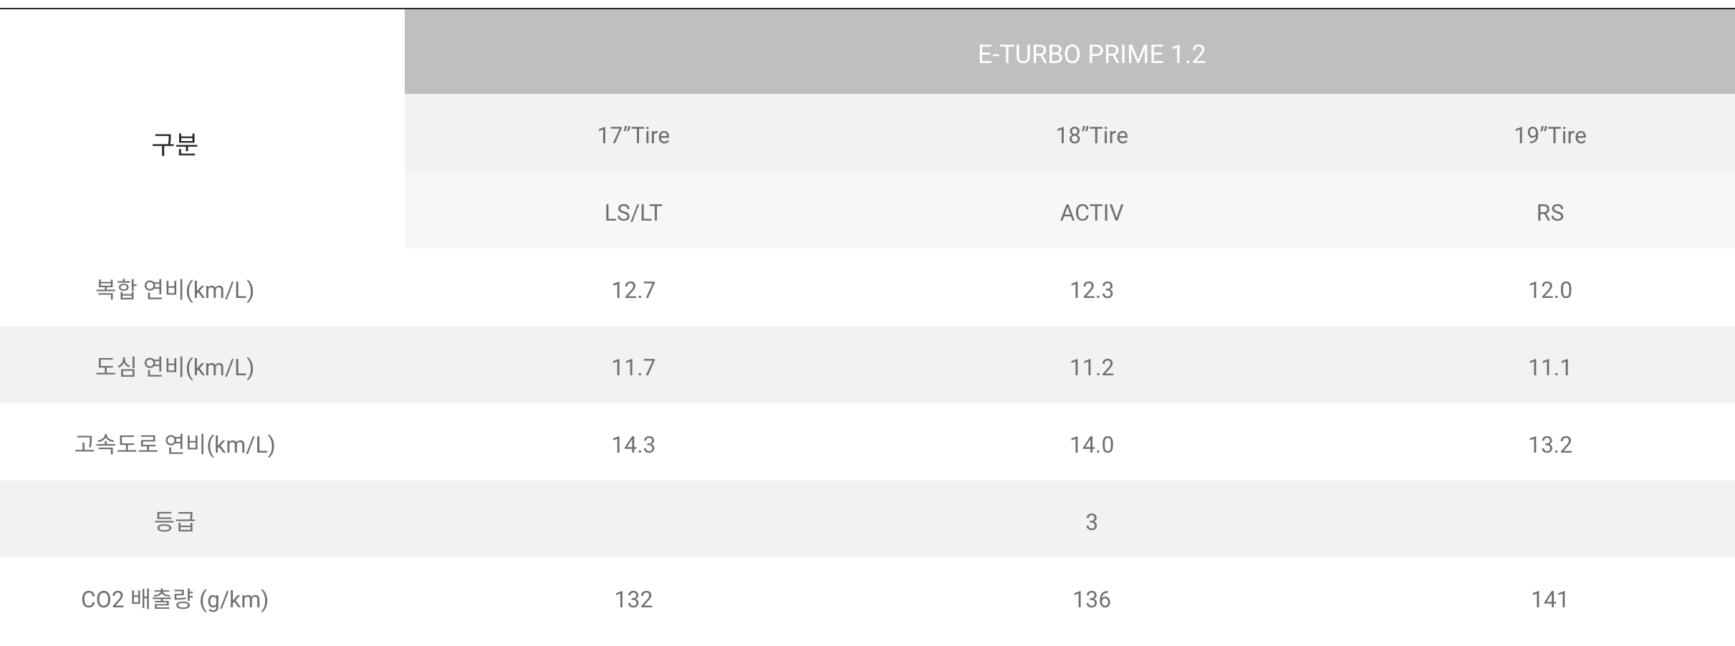The height and width of the screenshot is (646, 1735).
Task: Select the 17"Tire column header
Action: [633, 135]
